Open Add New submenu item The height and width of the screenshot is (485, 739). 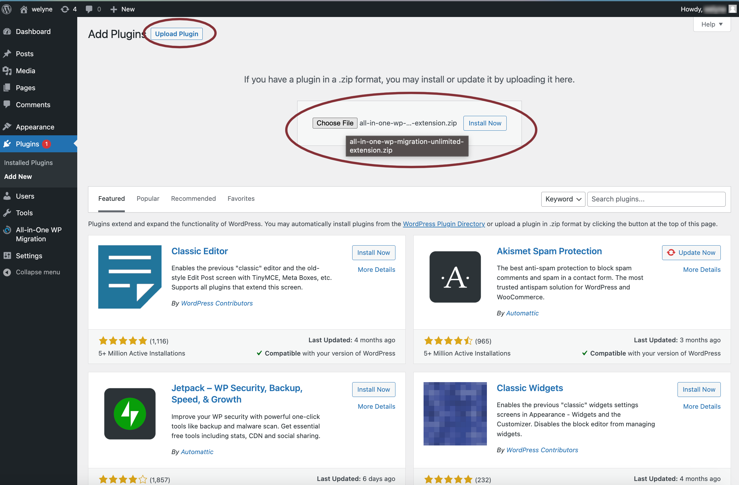pos(18,176)
